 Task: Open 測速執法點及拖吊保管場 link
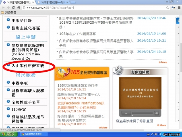click(28, 119)
